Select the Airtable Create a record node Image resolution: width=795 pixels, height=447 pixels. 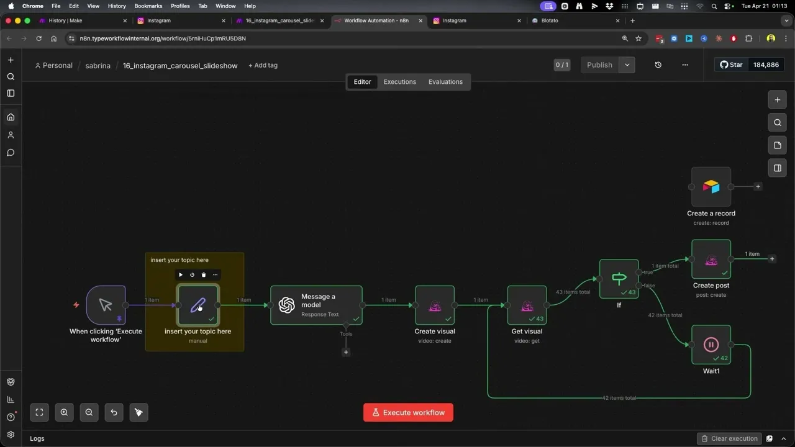click(711, 186)
